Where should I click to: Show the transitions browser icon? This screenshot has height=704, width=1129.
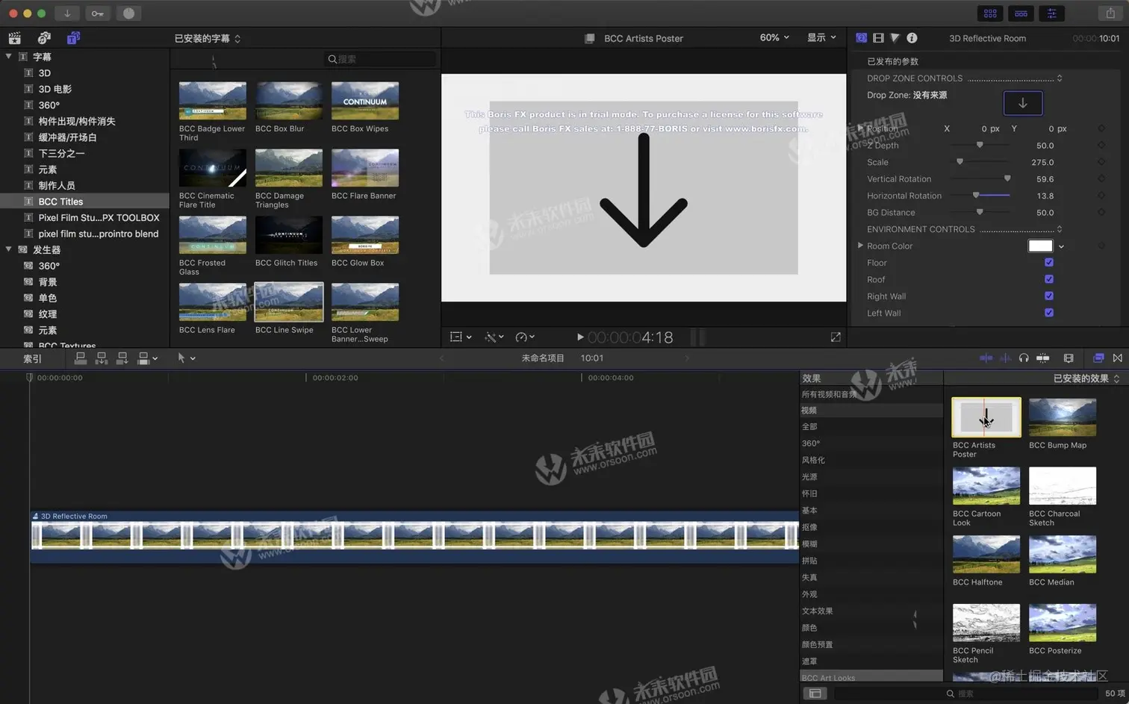click(1118, 358)
